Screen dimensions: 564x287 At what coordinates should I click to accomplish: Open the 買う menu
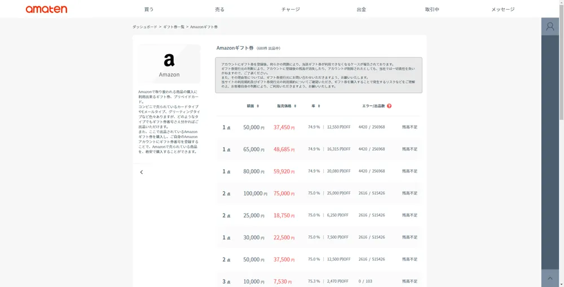149,10
